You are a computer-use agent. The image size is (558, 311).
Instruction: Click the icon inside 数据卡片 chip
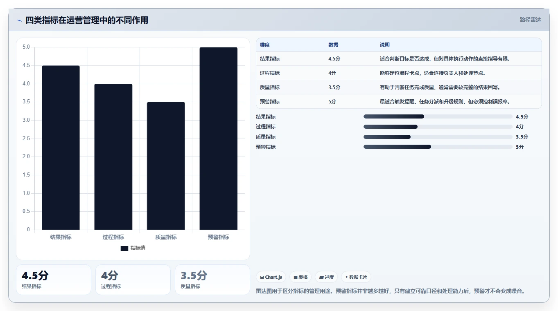pyautogui.click(x=347, y=277)
